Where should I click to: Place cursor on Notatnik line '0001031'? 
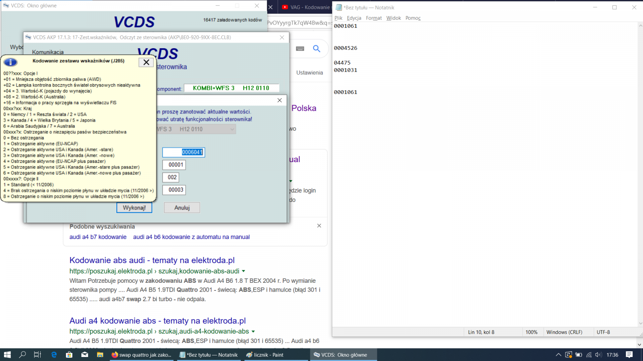pyautogui.click(x=346, y=70)
